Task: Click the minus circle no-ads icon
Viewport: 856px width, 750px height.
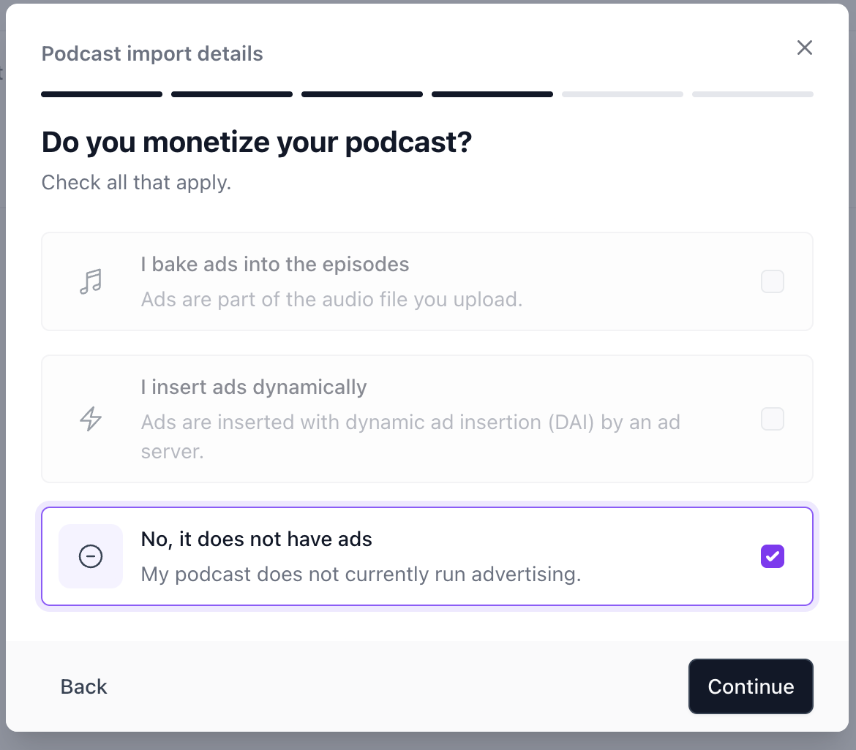Action: (91, 556)
